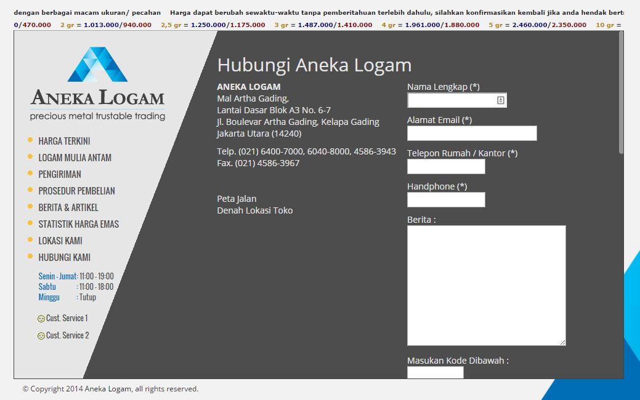The height and width of the screenshot is (400, 640).
Task: Click inside the Berita message textarea
Action: pyautogui.click(x=487, y=286)
